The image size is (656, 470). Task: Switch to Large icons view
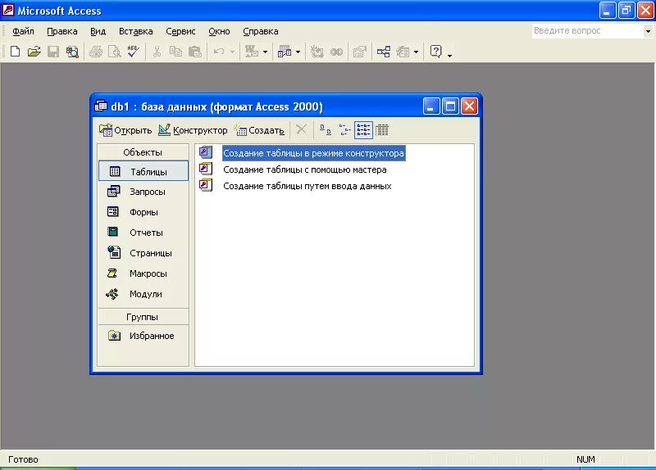pos(325,130)
